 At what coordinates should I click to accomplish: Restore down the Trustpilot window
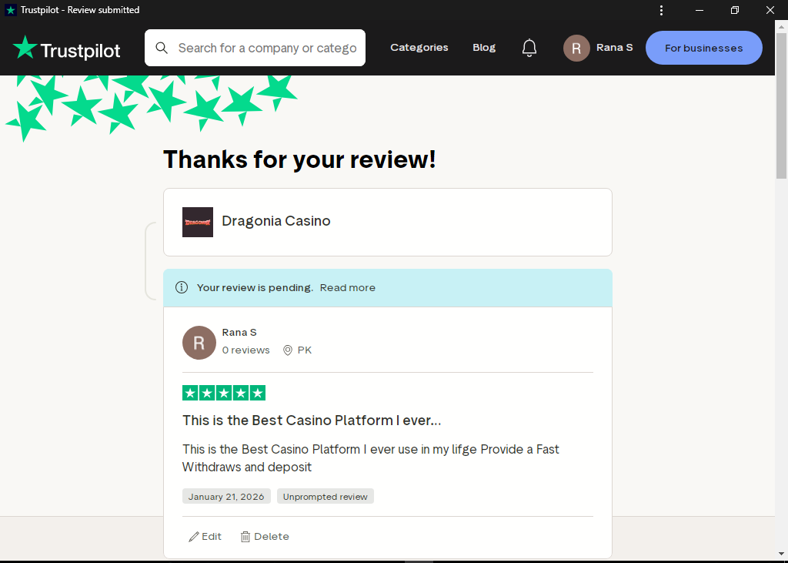(x=735, y=10)
